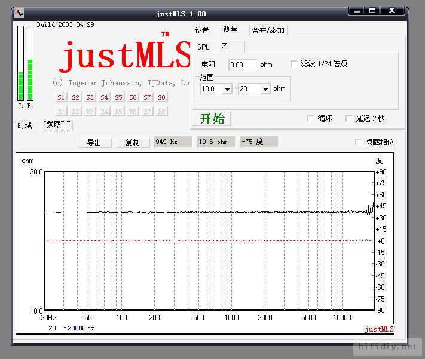Image resolution: width=425 pixels, height=359 pixels.
Task: Expand the 20 upper range dropdown
Action: pyautogui.click(x=266, y=89)
